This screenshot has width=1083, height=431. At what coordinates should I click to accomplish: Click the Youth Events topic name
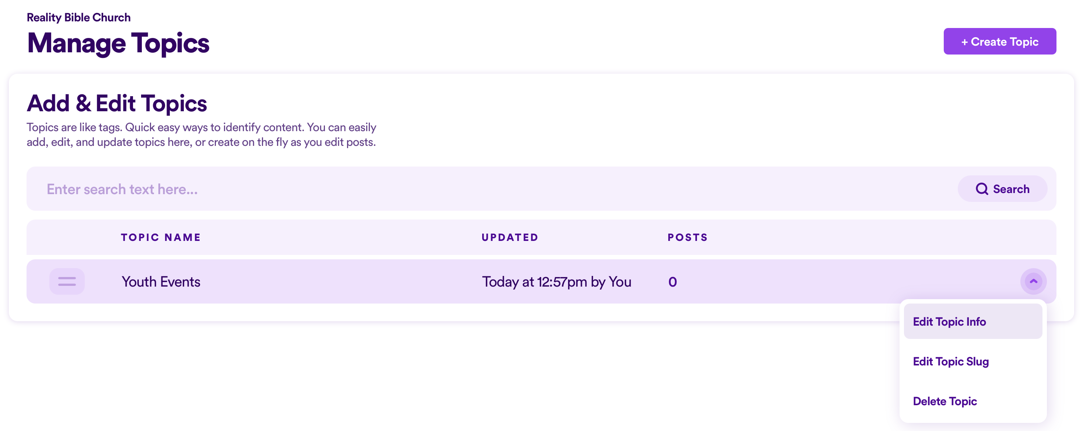[x=161, y=281]
